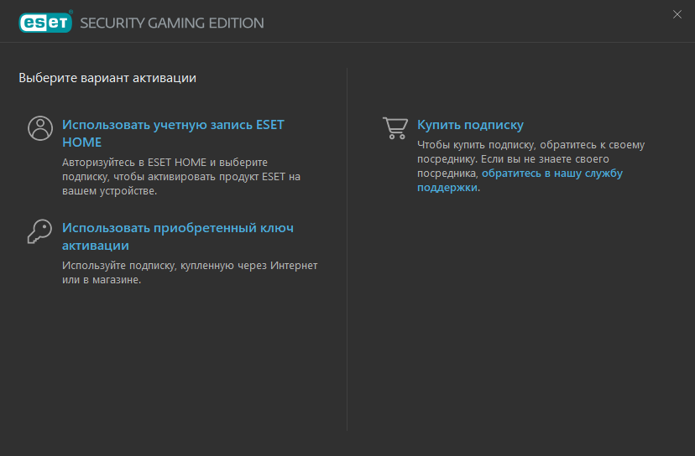This screenshot has width=695, height=456.
Task: Follow the "обратитесь в нашу службу" support link
Action: pyautogui.click(x=552, y=174)
